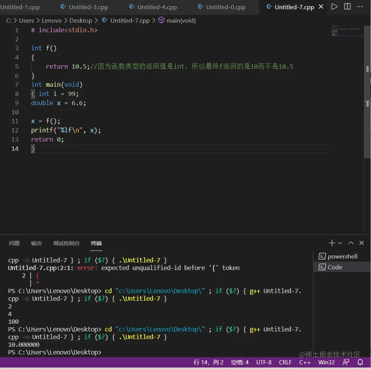Viewport: 371px width, 369px height.
Task: Open feedback icon in status bar
Action: tap(346, 362)
